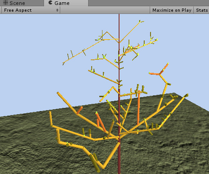This screenshot has width=209, height=174.
Task: Click the topmost thin branch tip
Action: (141, 21)
